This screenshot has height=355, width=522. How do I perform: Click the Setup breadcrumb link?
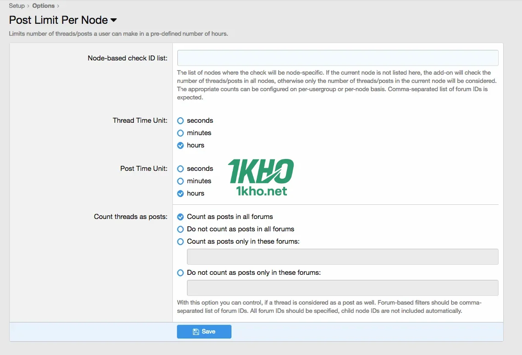pos(16,6)
